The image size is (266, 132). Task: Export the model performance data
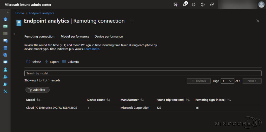pyautogui.click(x=52, y=62)
